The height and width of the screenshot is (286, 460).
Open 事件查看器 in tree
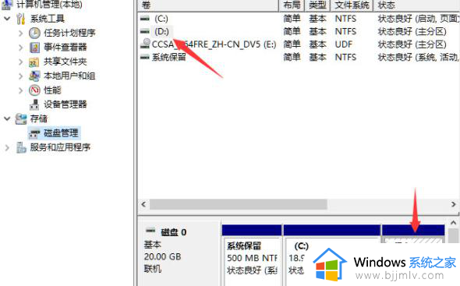click(65, 47)
